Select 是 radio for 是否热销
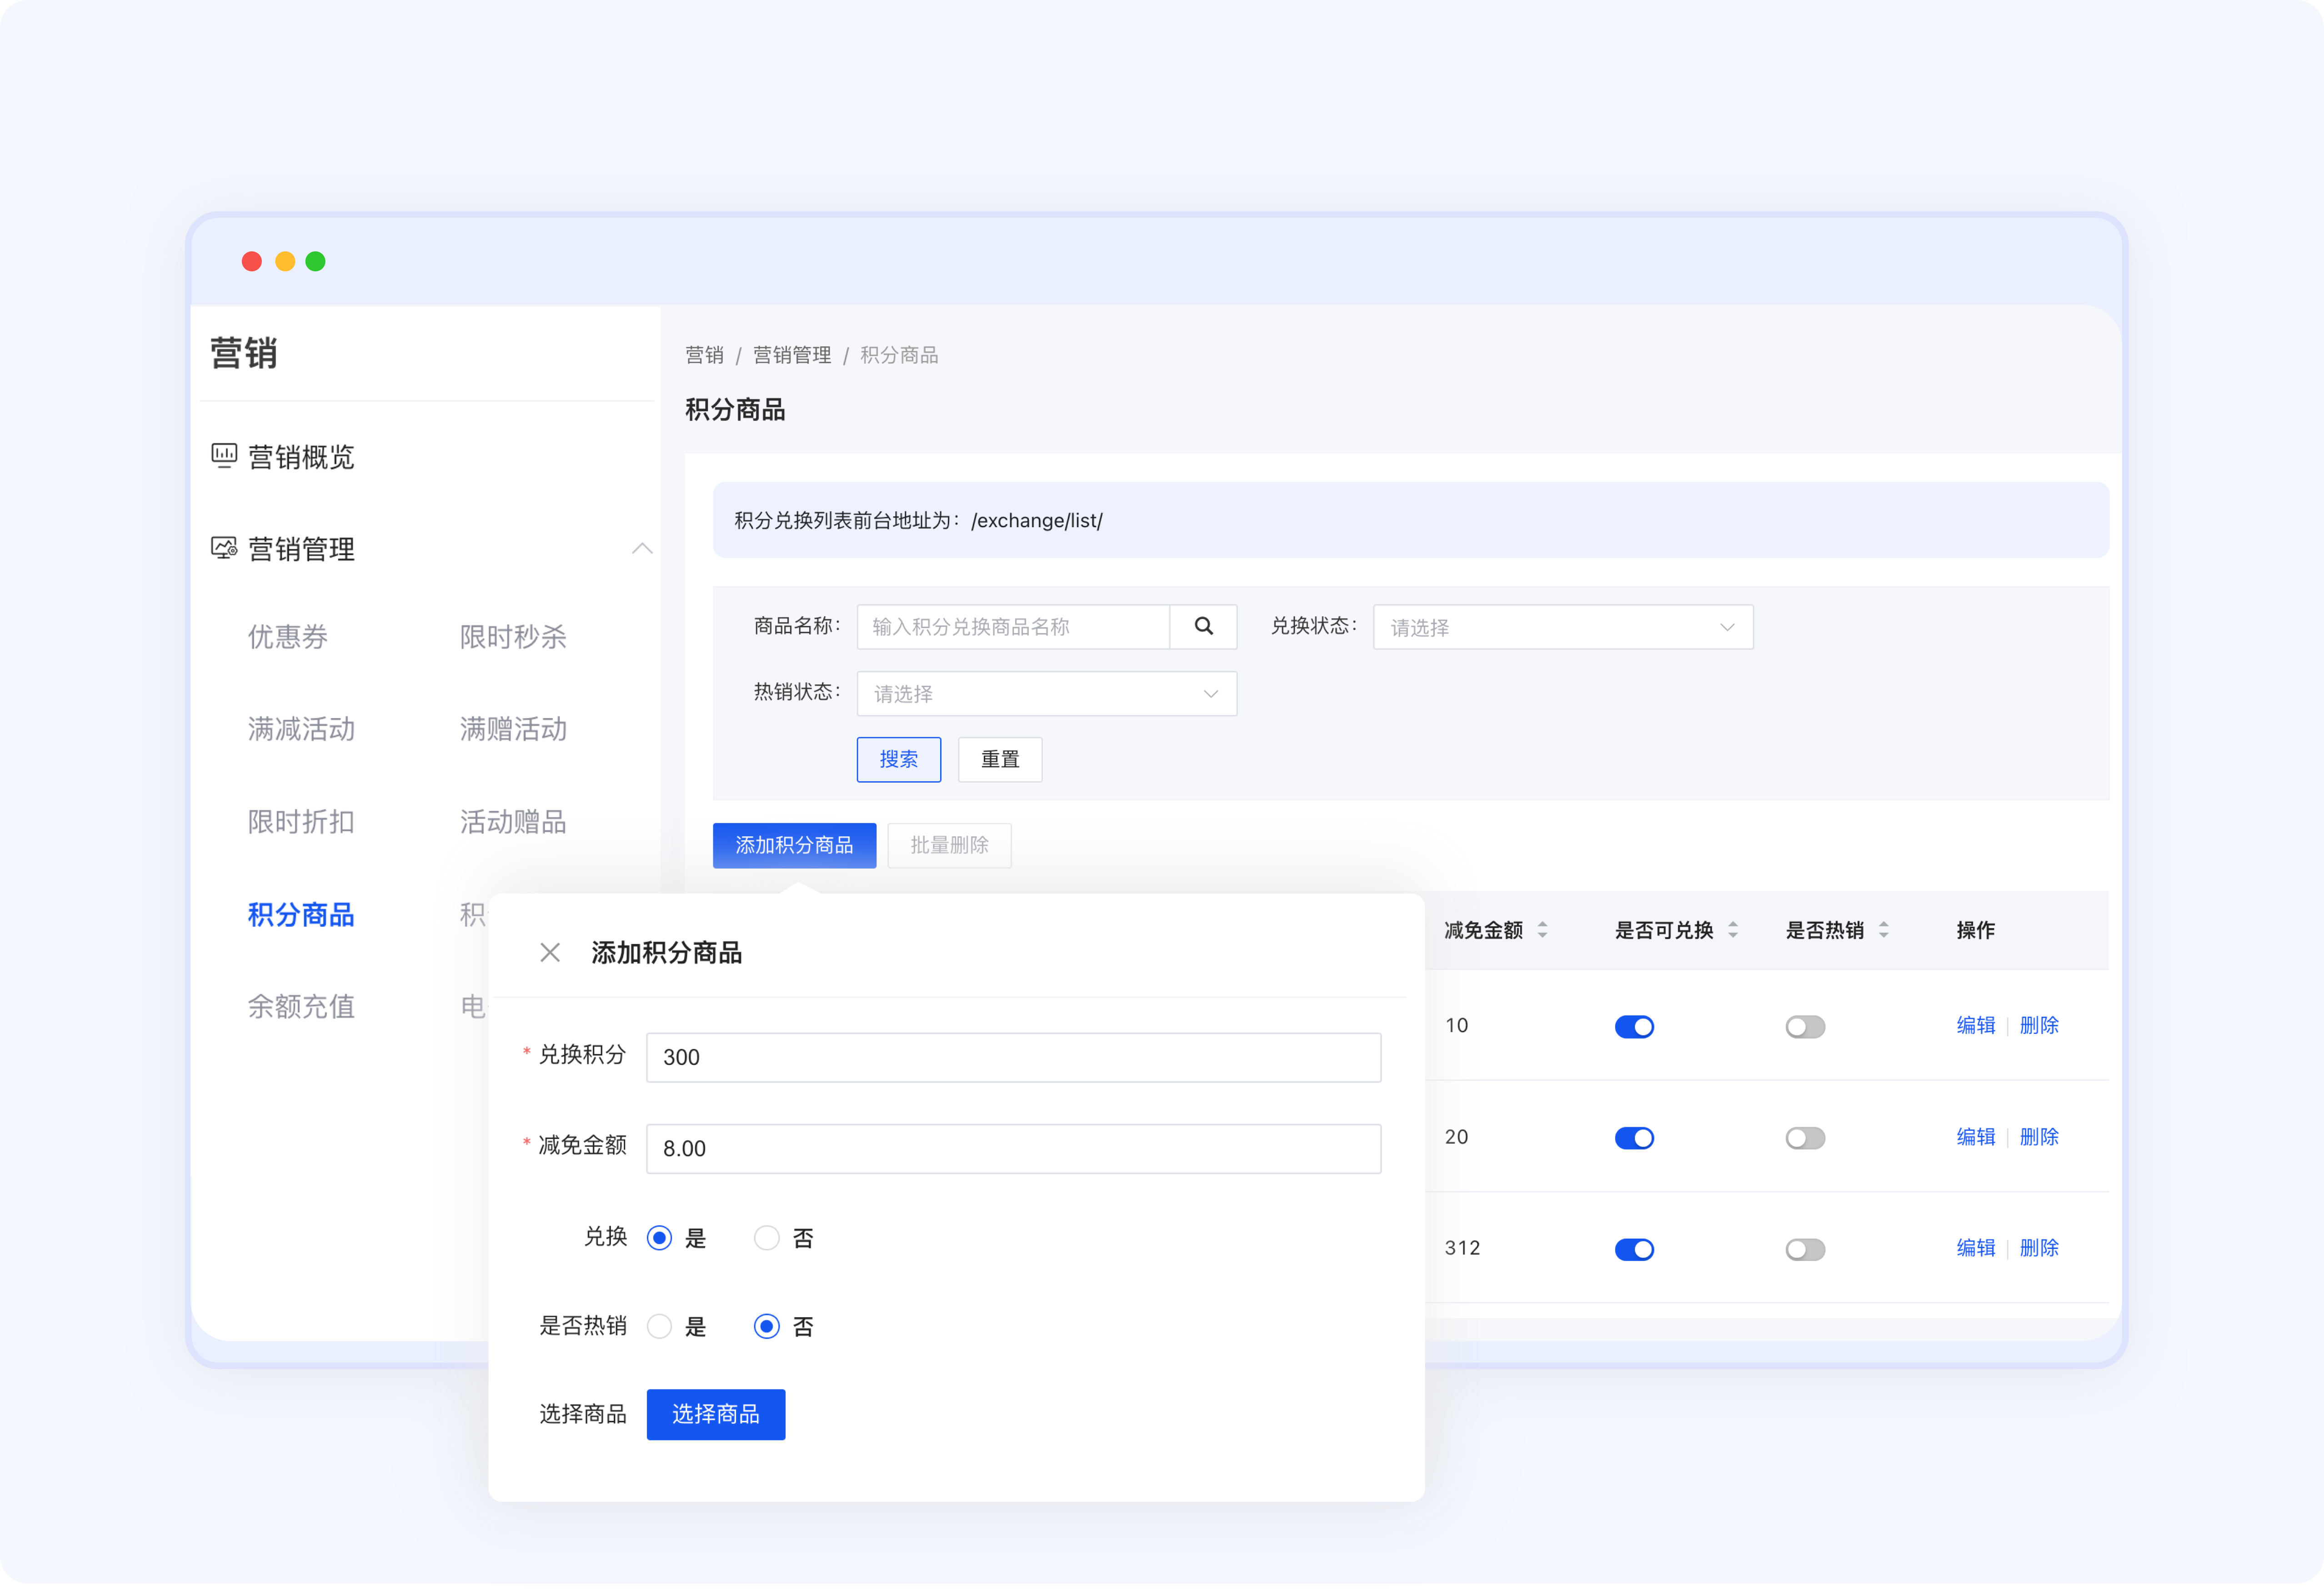This screenshot has height=1589, width=2324. [x=659, y=1326]
